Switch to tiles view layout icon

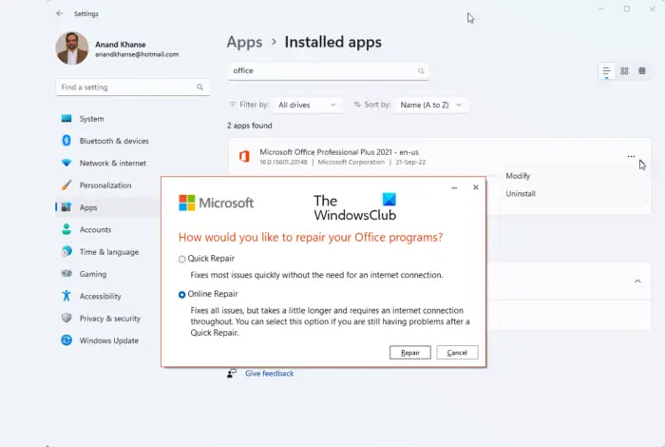point(642,71)
